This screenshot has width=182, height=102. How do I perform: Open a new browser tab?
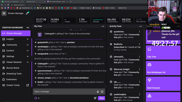[71, 2]
